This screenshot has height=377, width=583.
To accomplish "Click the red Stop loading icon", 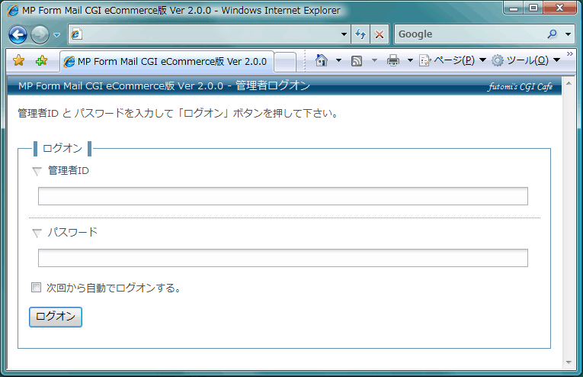I will (380, 34).
